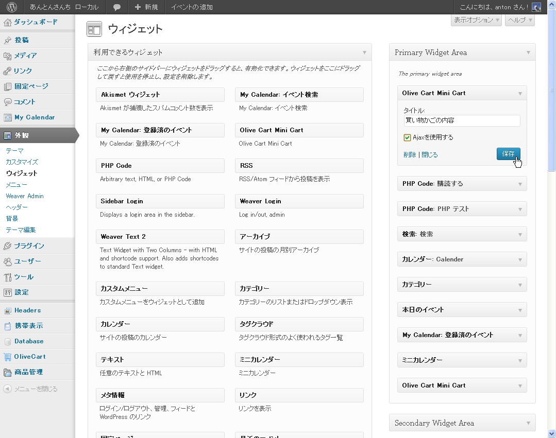
Task: Select the タグクラウド available widget
Action: pyautogui.click(x=299, y=324)
